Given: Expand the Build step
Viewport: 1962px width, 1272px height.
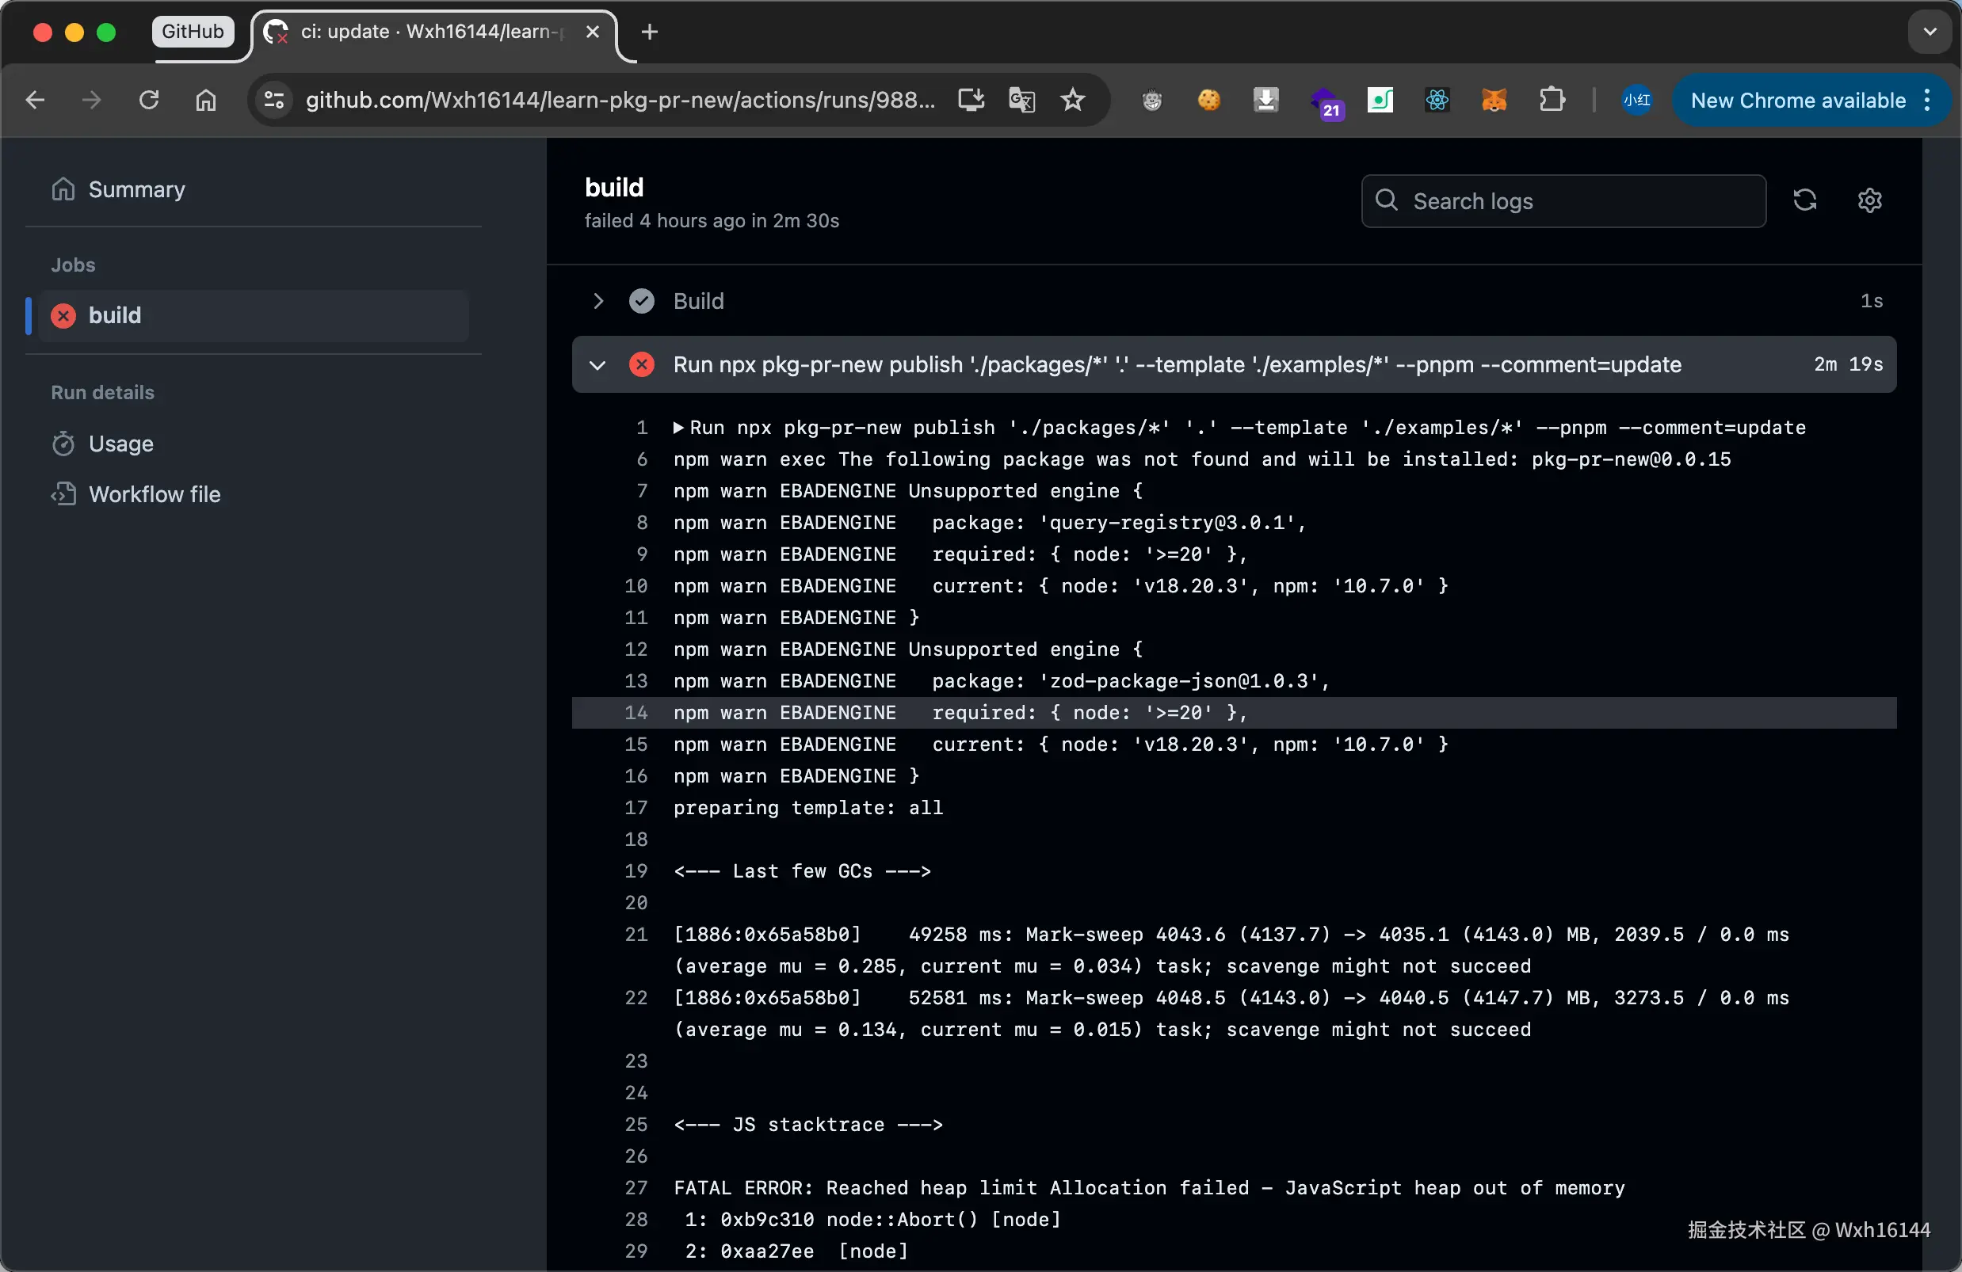Looking at the screenshot, I should pos(598,301).
